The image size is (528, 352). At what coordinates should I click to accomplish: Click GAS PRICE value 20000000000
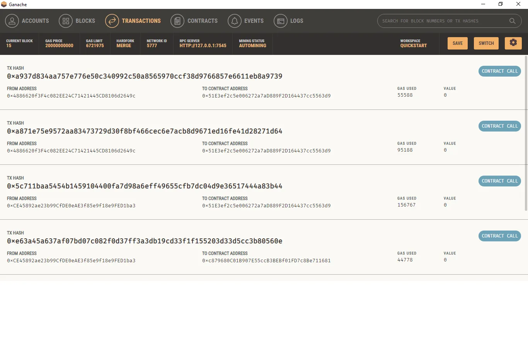coord(59,46)
